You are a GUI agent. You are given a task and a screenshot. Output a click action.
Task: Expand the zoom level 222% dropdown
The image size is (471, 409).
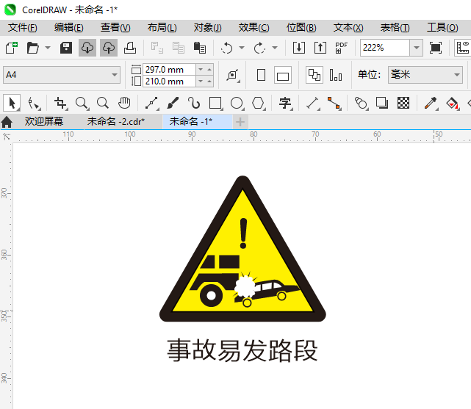pyautogui.click(x=416, y=48)
